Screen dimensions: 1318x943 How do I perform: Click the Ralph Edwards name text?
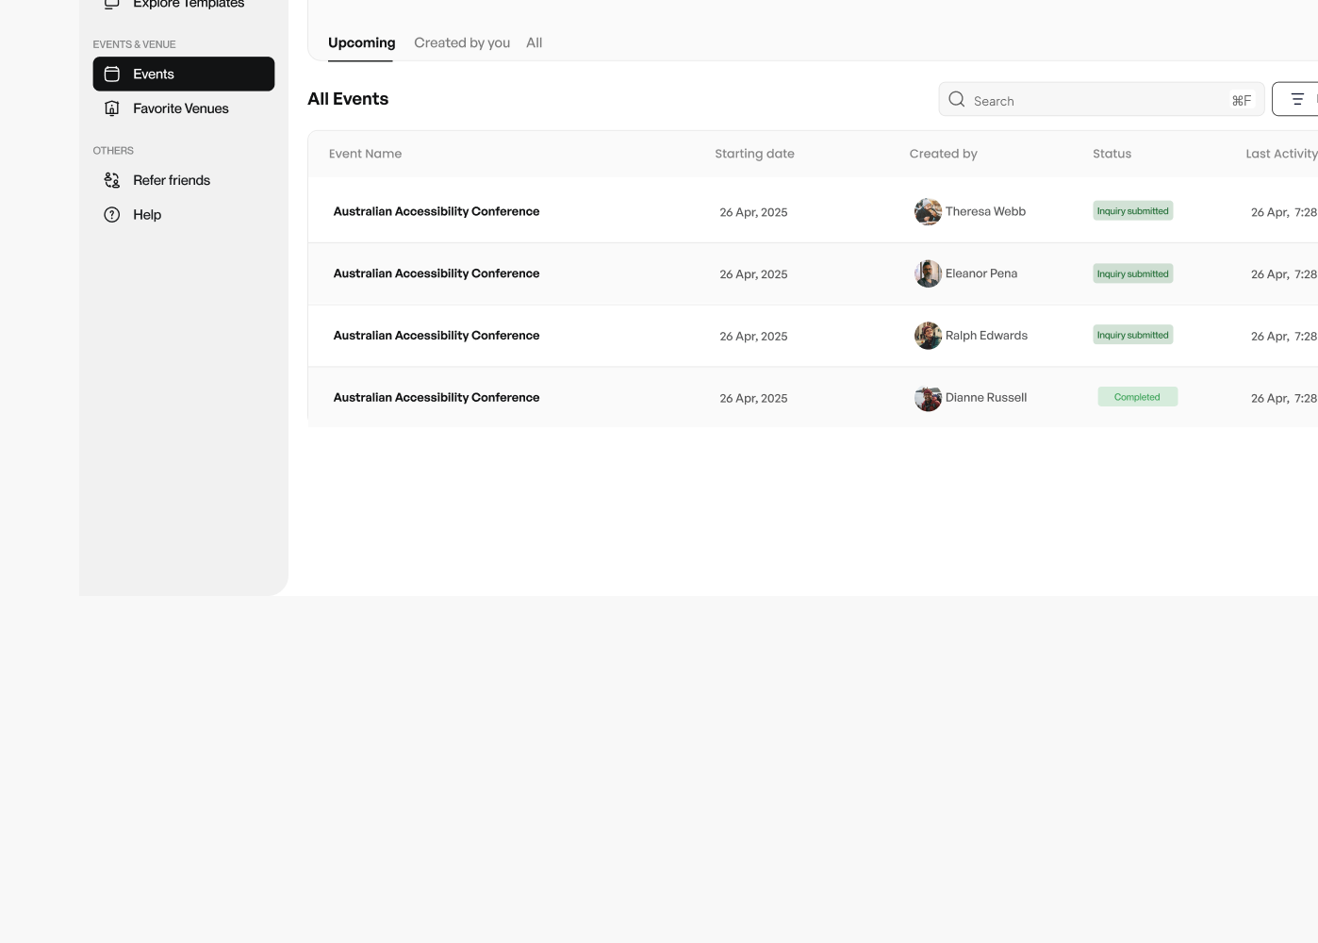(986, 336)
